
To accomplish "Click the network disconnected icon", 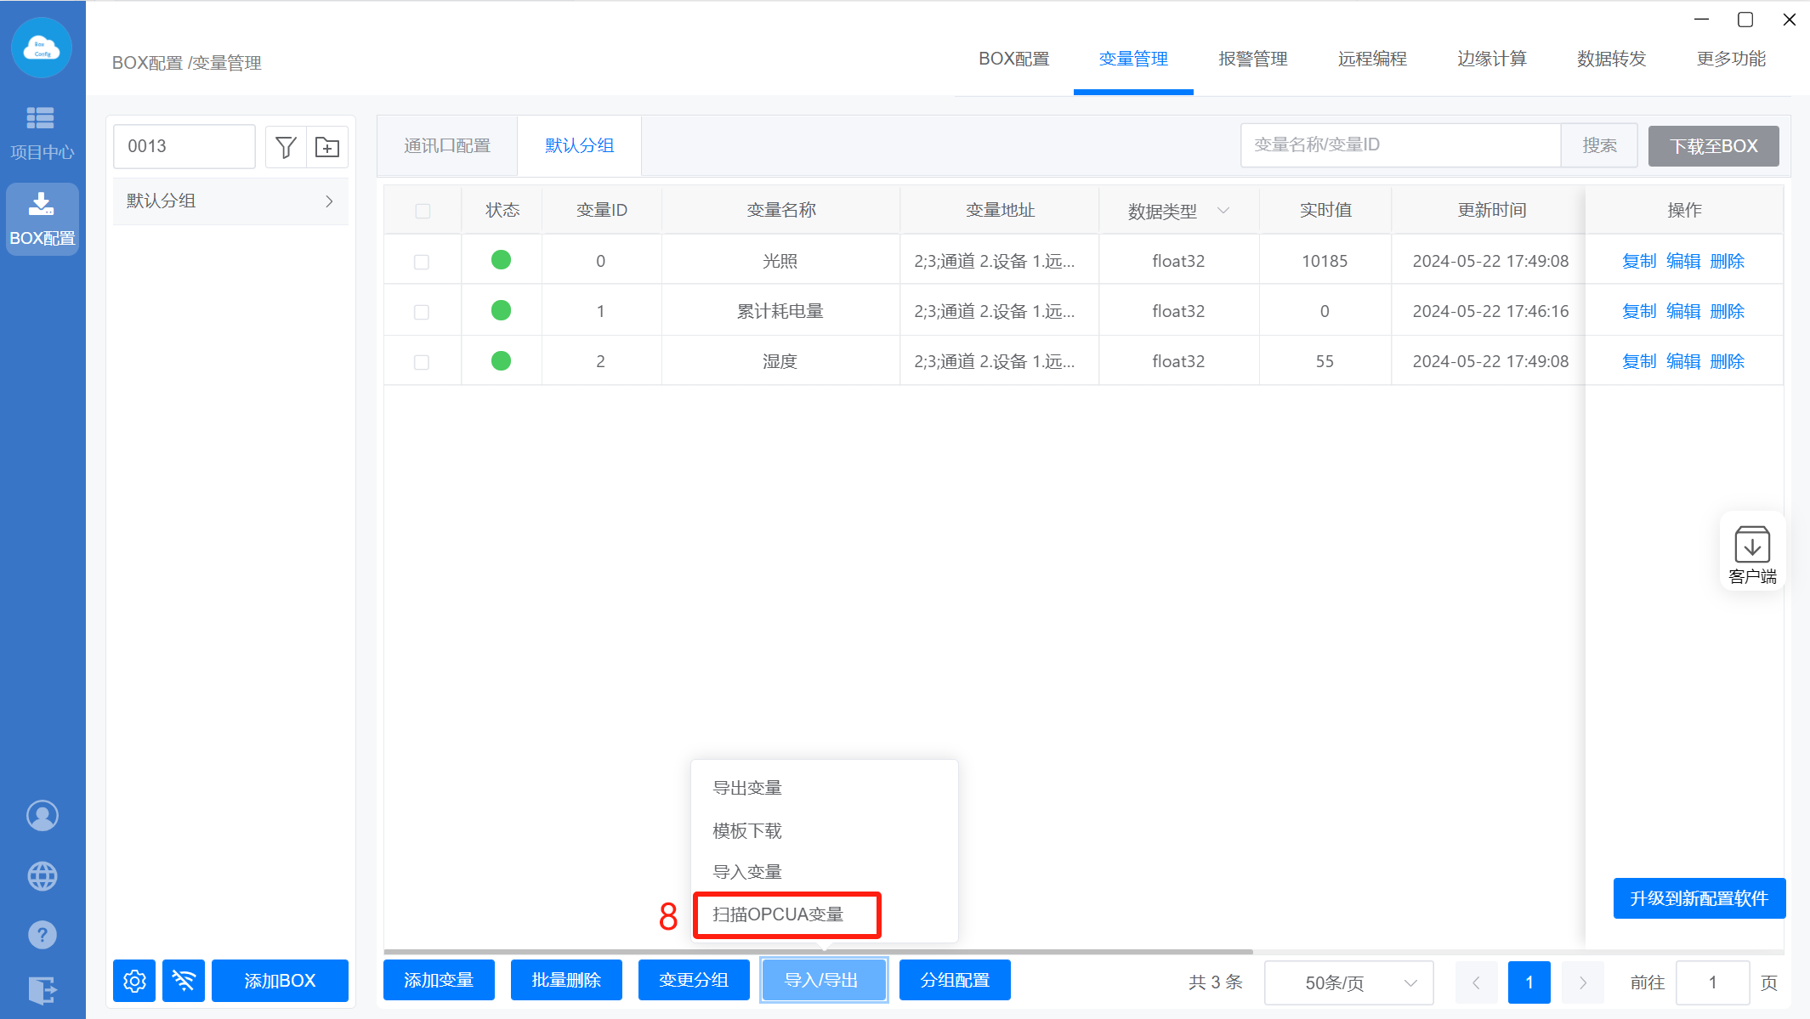I will 184,981.
